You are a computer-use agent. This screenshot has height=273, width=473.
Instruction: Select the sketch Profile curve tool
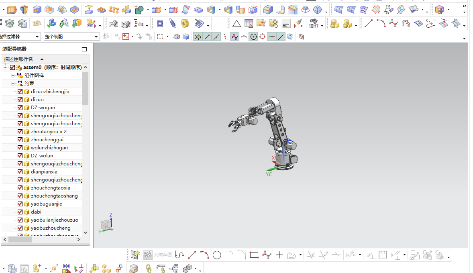click(x=179, y=255)
